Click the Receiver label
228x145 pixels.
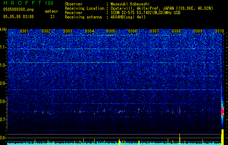[74, 13]
